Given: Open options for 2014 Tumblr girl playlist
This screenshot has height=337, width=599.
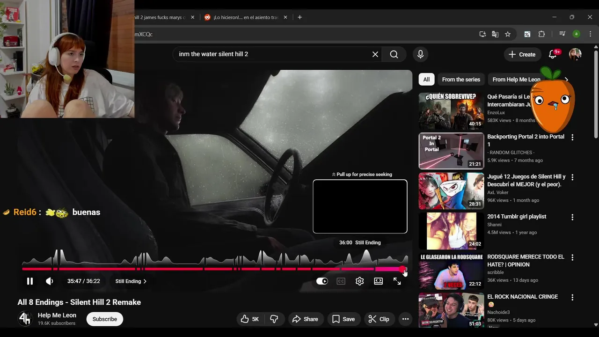Looking at the screenshot, I should 572,217.
